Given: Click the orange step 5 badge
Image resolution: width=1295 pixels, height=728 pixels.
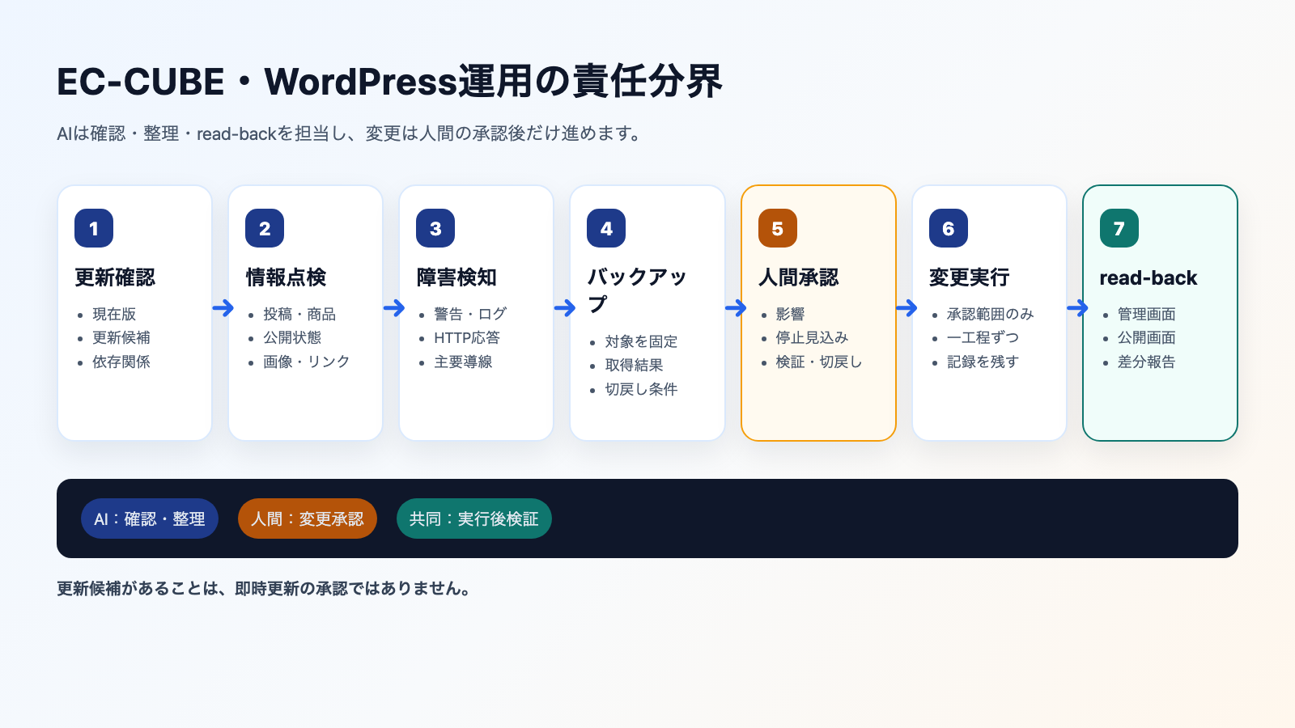Looking at the screenshot, I should [x=778, y=228].
